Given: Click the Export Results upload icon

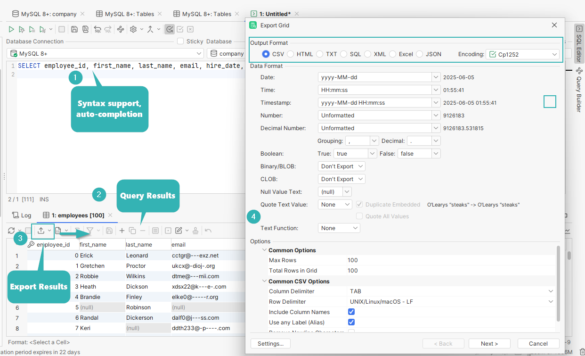Looking at the screenshot, I should (x=41, y=231).
